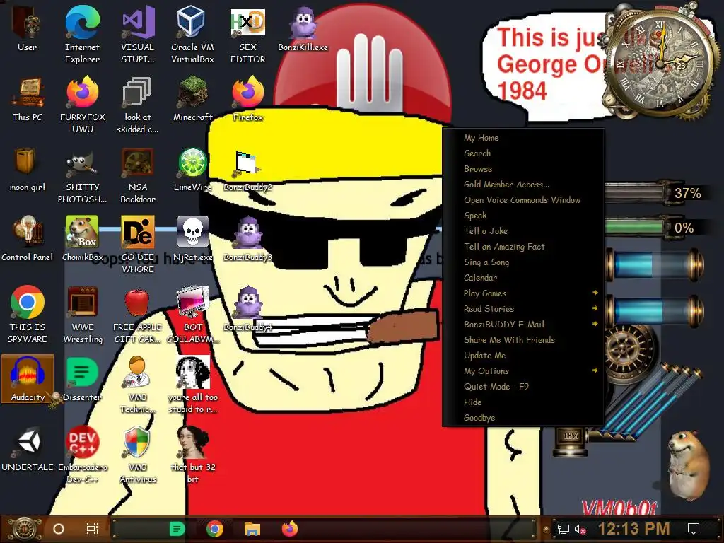Open the steampunk Start button
This screenshot has height=543, width=724.
point(24,529)
